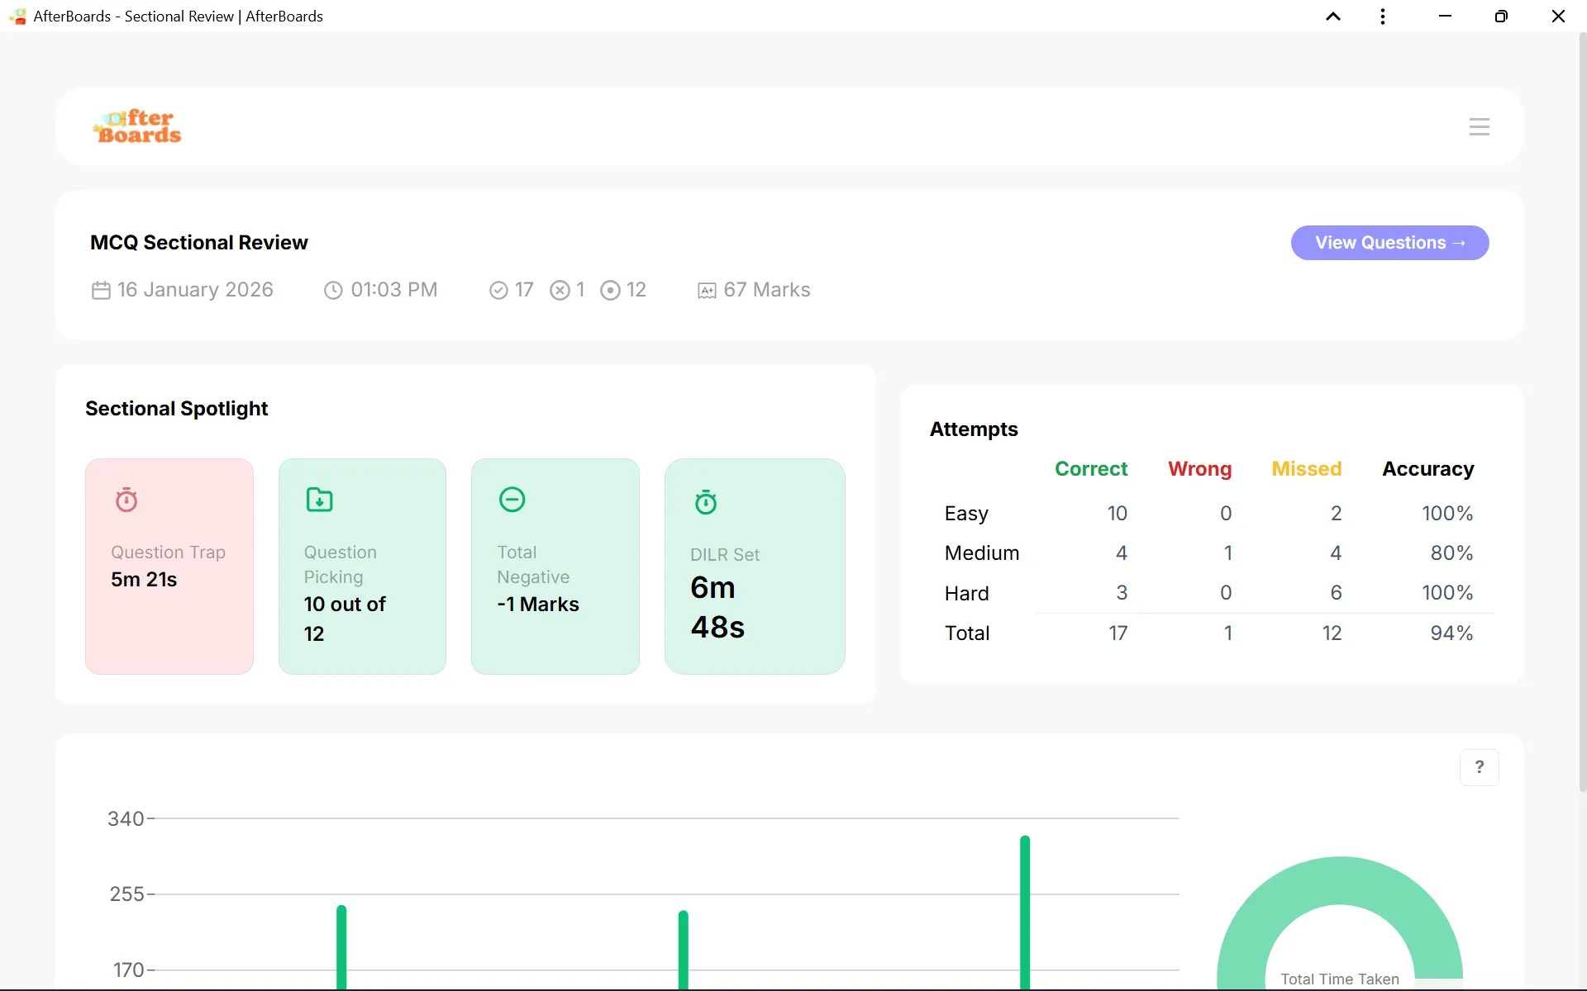
Task: Select the Medium row label
Action: pos(982,553)
